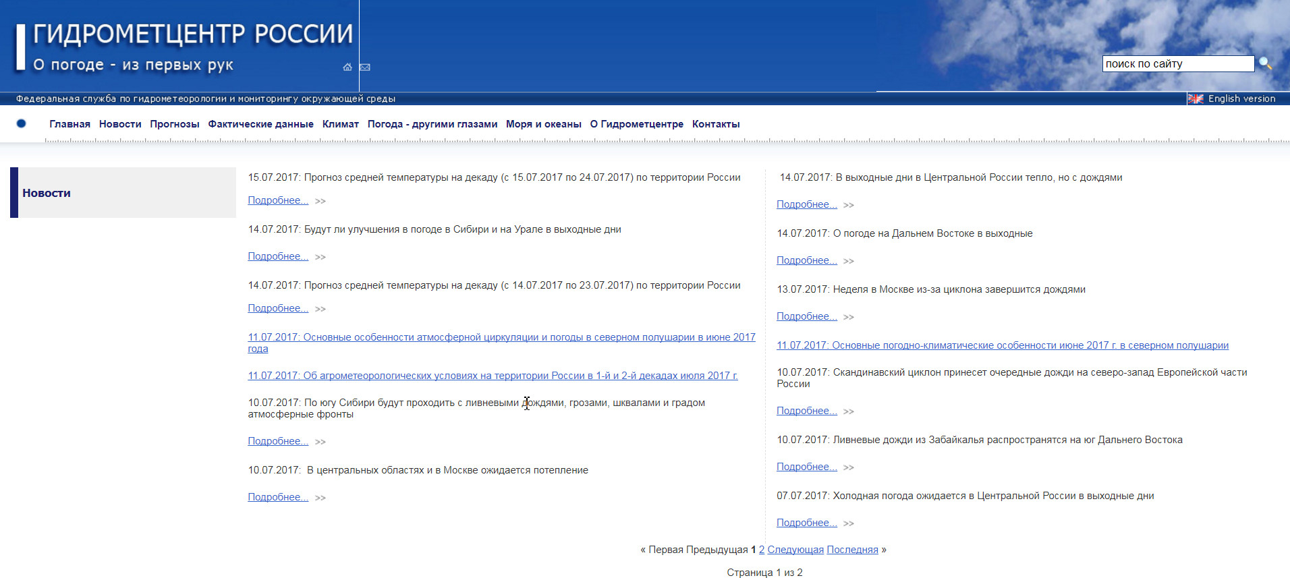Open the Климат menu item
This screenshot has height=578, width=1290.
(341, 124)
